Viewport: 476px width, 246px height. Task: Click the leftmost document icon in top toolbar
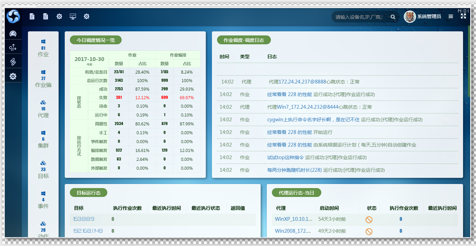click(x=32, y=16)
